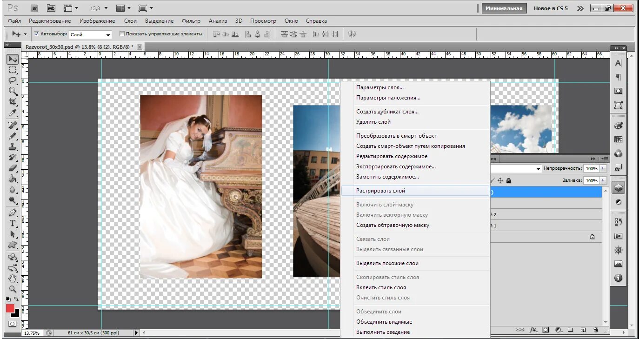Select the History Brush tool

click(x=13, y=157)
